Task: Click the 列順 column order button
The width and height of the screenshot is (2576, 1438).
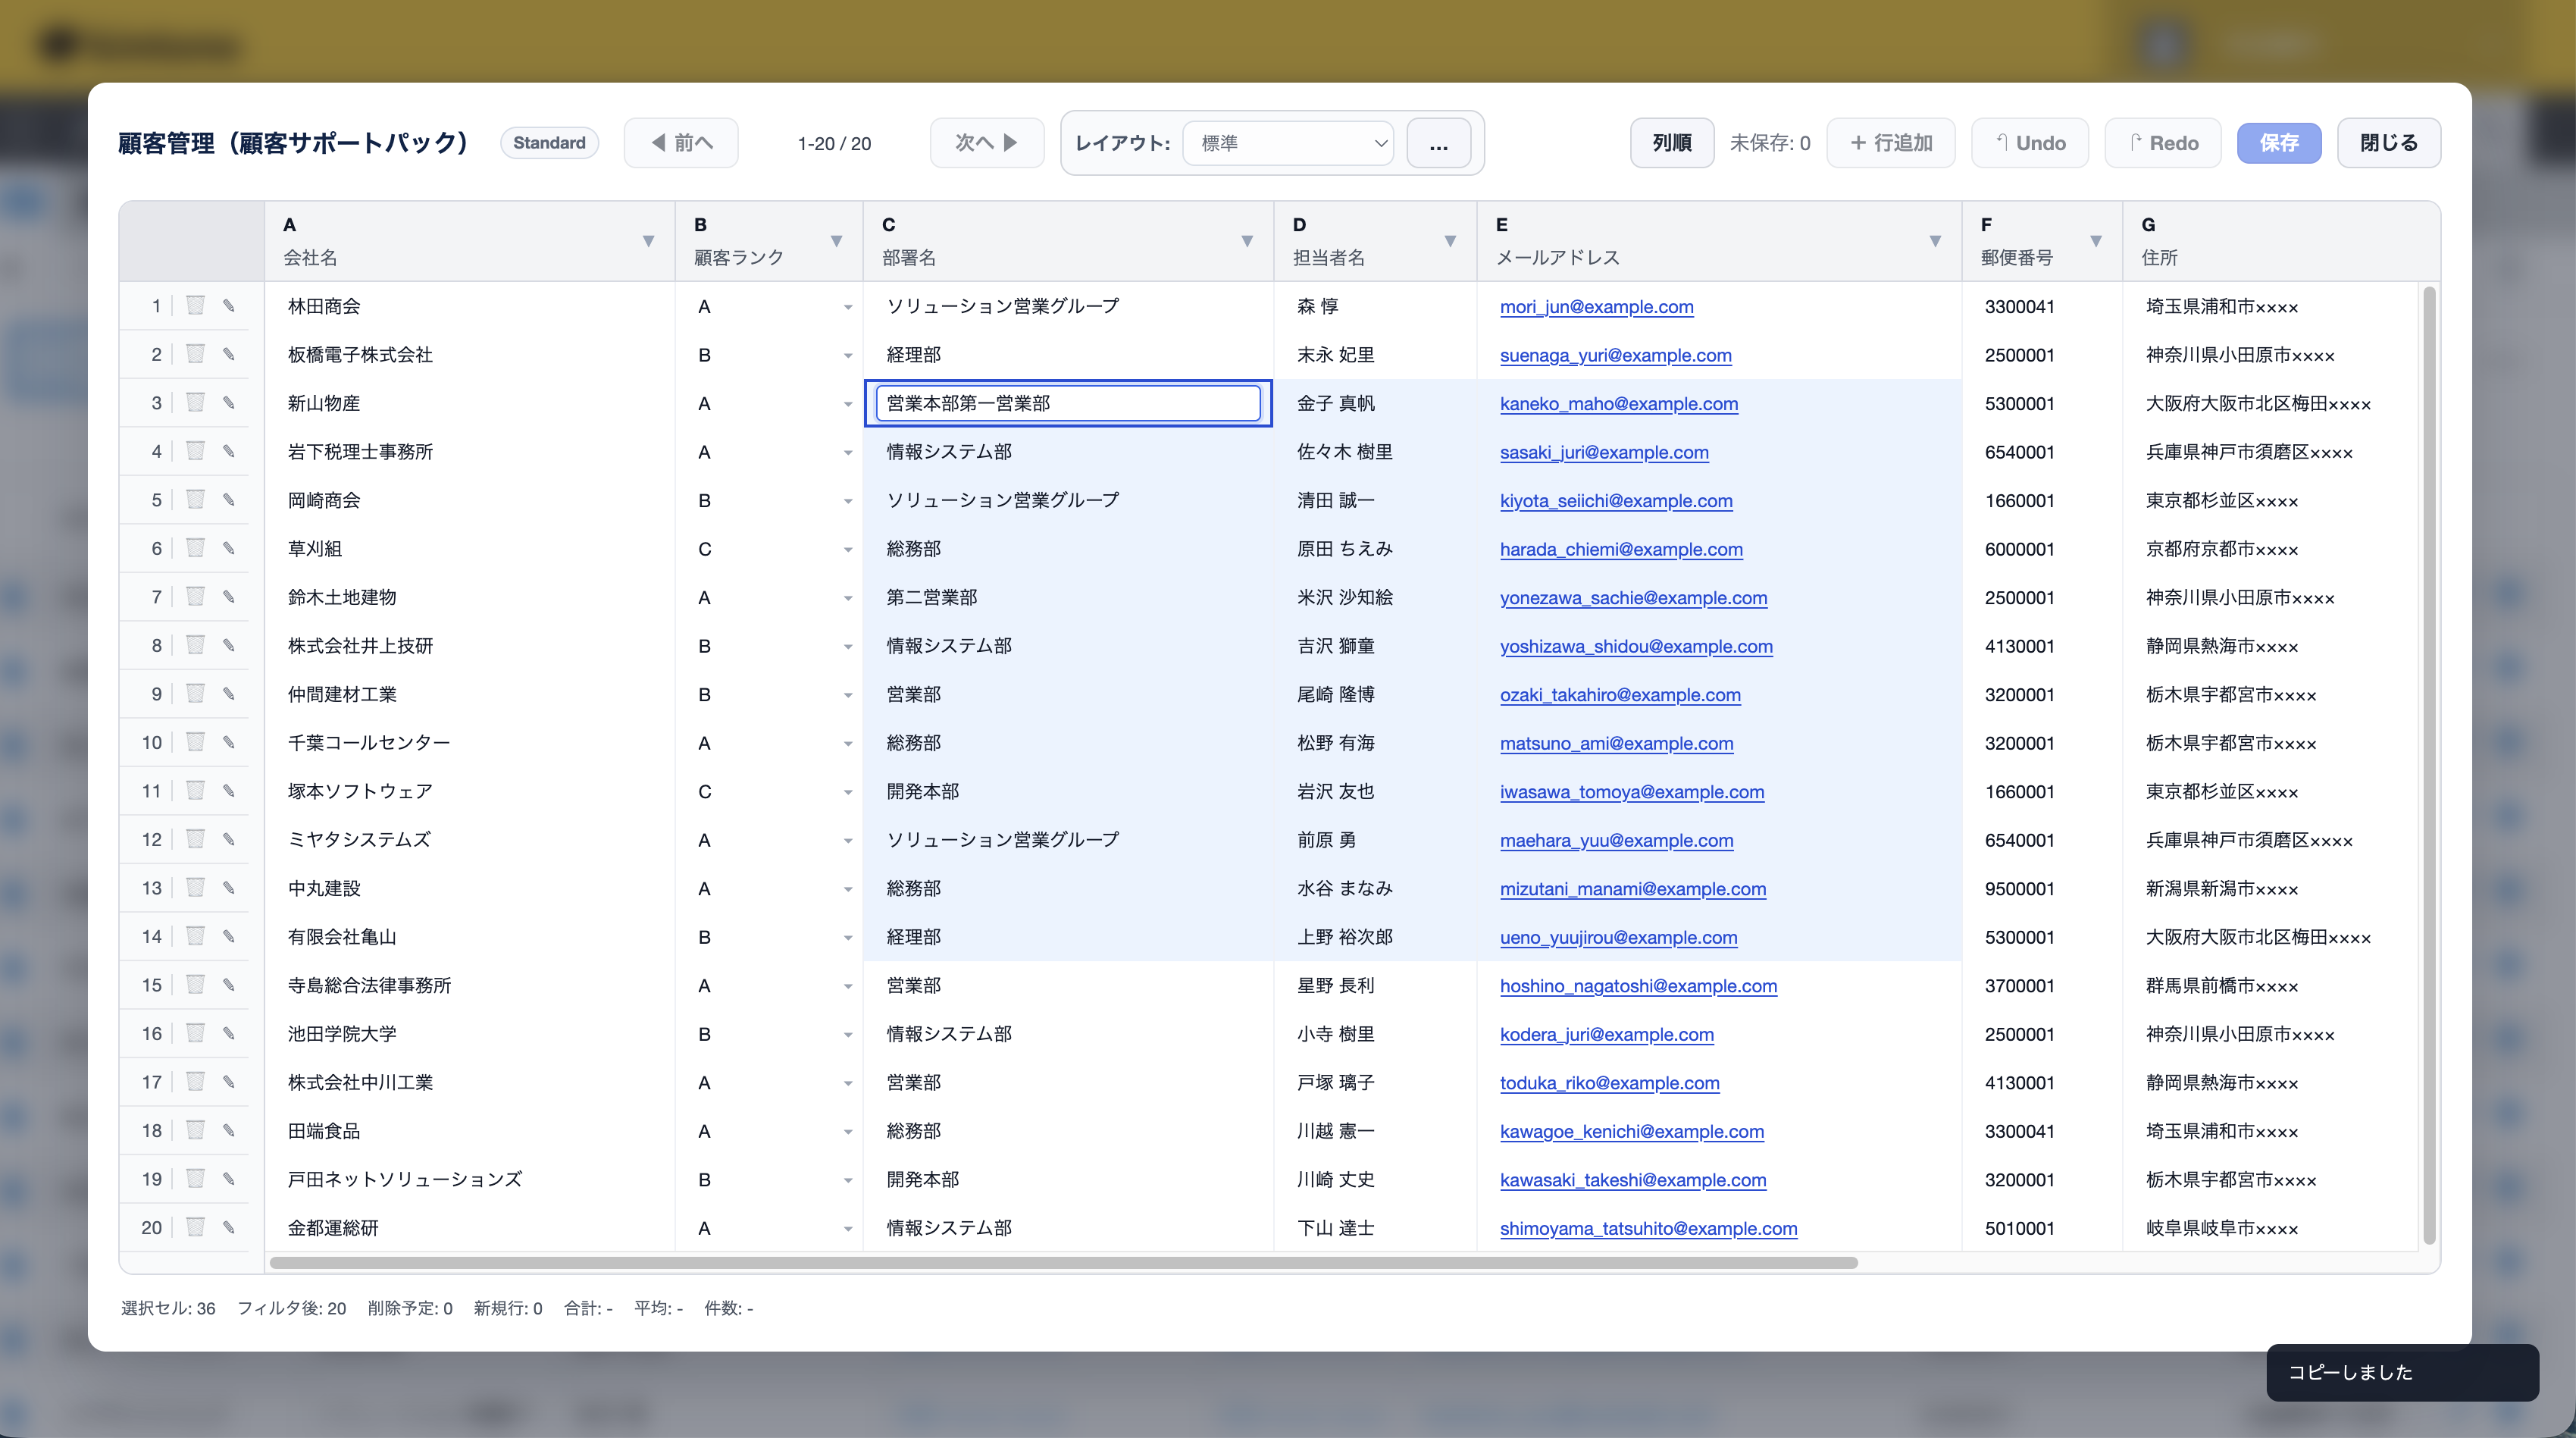Action: (1672, 143)
